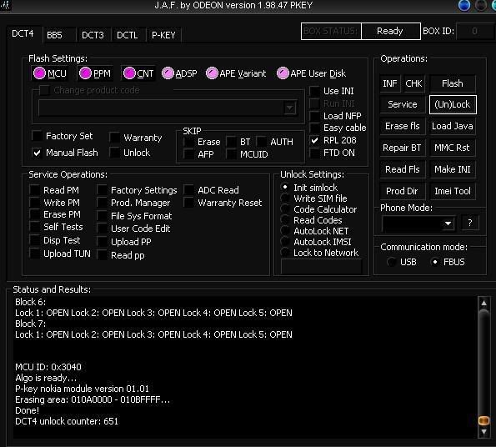Tick the Write PM checkbox

tap(34, 202)
